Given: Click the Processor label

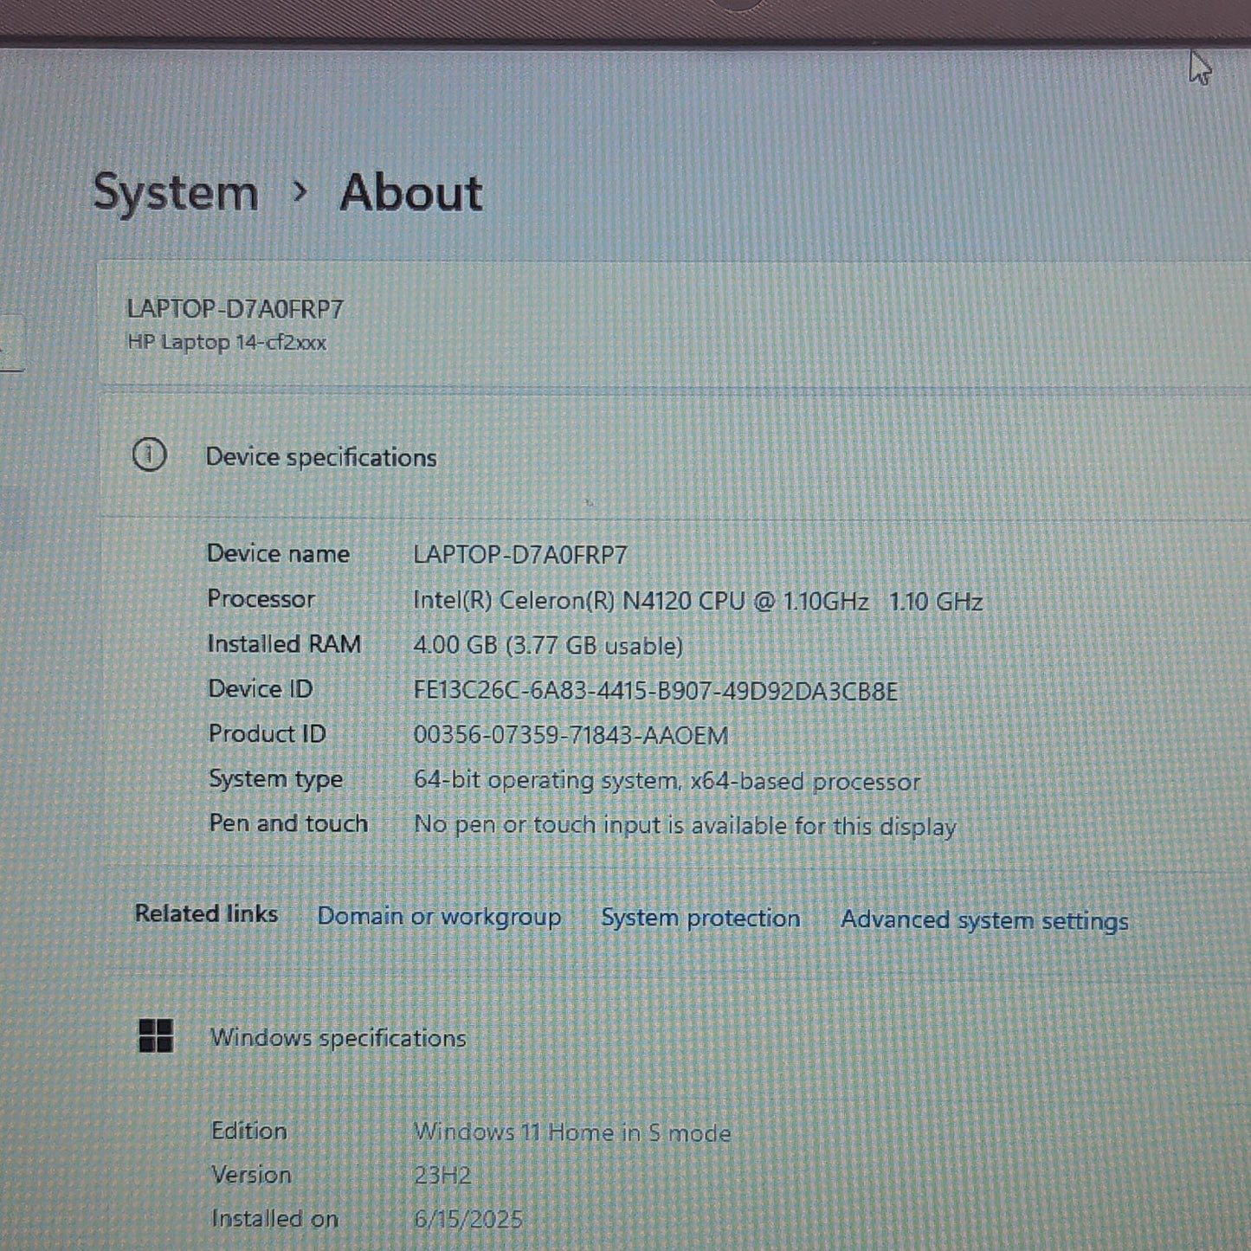Looking at the screenshot, I should click(261, 599).
